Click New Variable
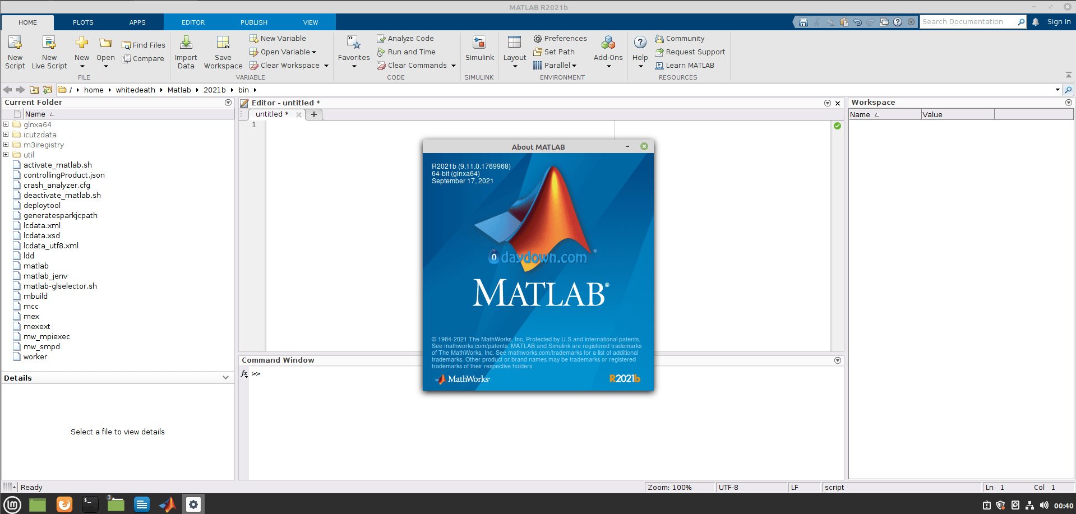This screenshot has width=1076, height=514. (x=278, y=38)
